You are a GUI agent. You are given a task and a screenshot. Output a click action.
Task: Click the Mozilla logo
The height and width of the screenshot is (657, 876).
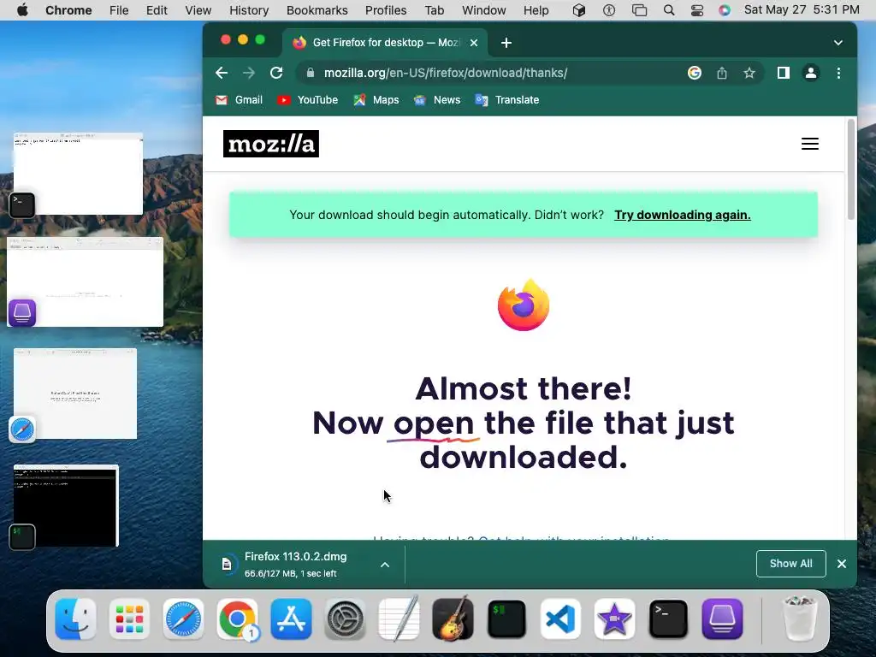[271, 144]
